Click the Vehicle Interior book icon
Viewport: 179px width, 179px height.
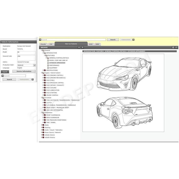[x=43, y=135]
